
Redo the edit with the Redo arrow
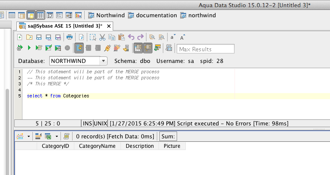(x=140, y=37)
